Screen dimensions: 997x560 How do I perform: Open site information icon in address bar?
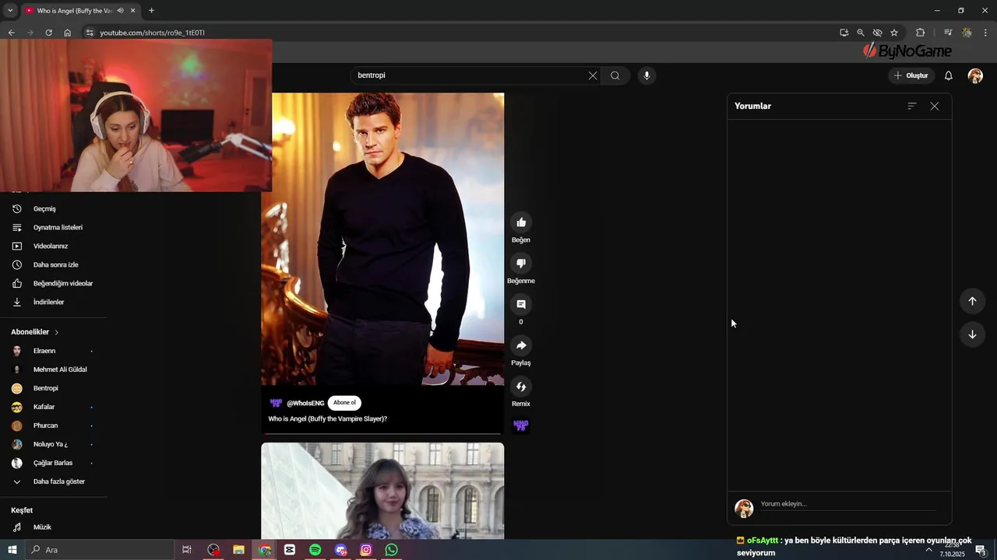(x=89, y=33)
